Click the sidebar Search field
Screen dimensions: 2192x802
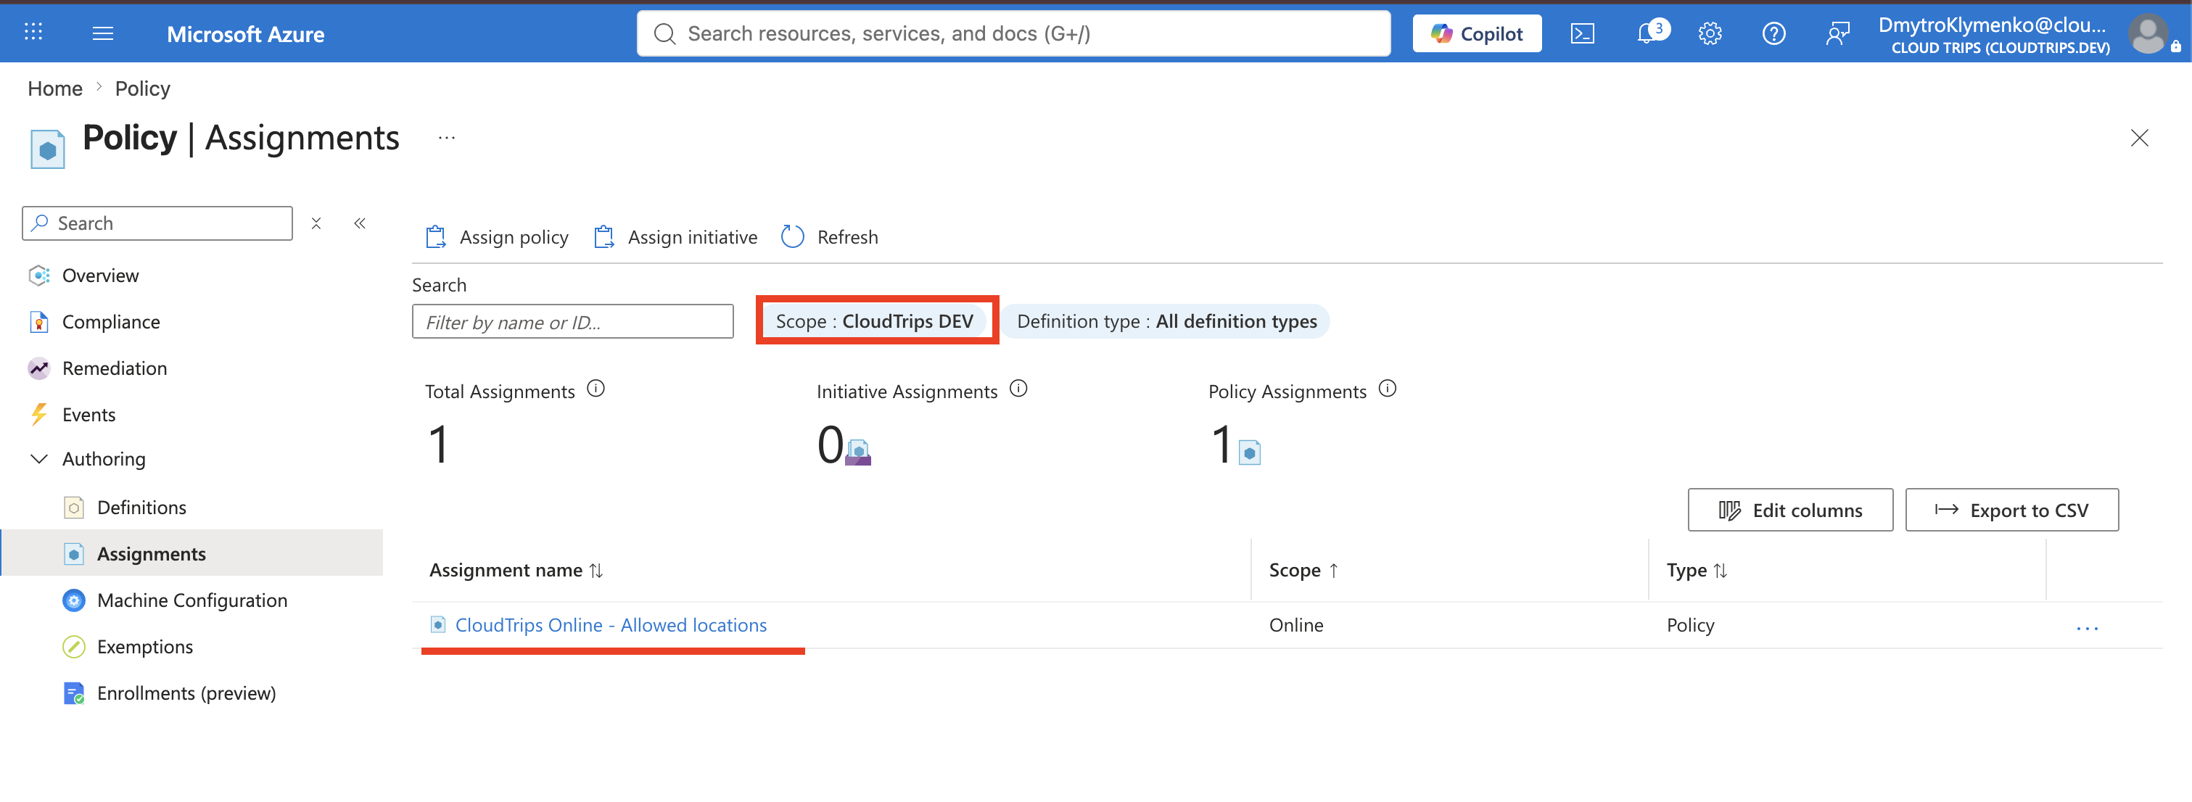pos(157,223)
